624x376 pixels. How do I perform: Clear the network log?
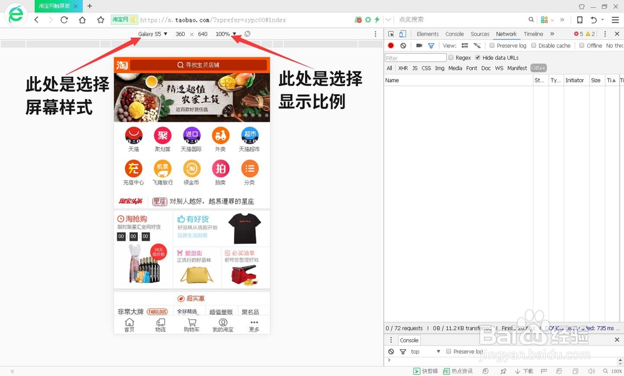click(x=403, y=46)
